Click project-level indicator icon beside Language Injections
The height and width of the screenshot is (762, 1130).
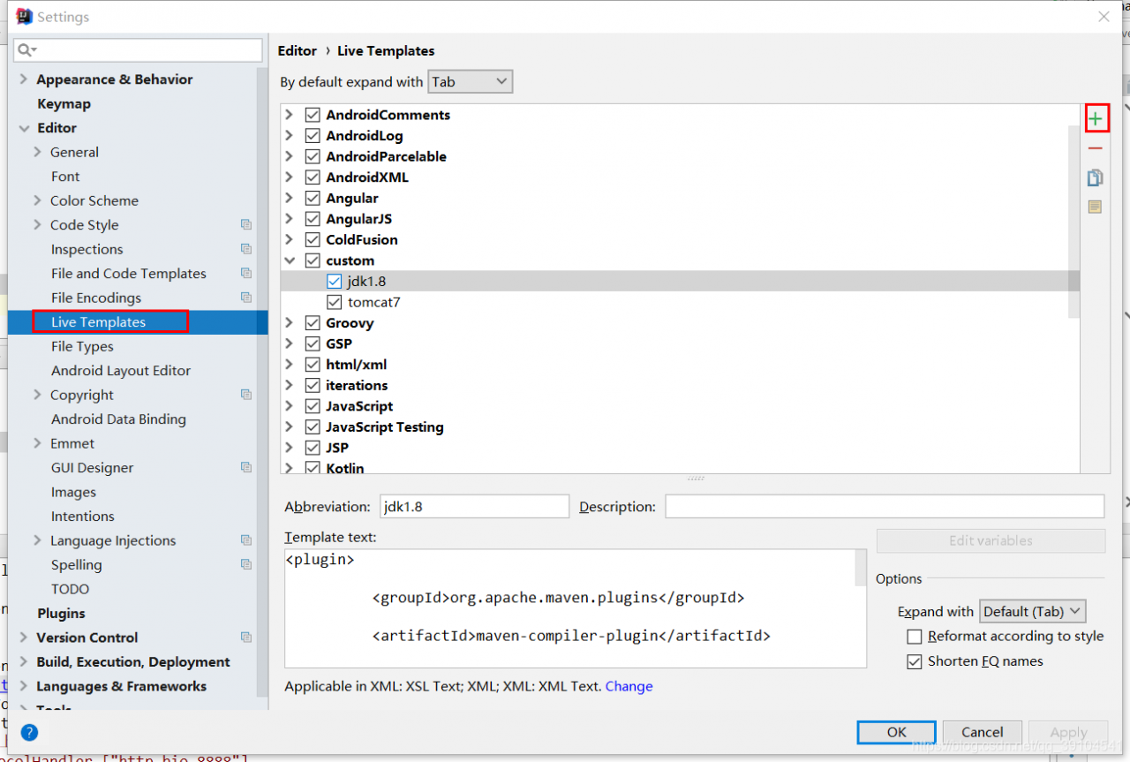click(x=245, y=540)
